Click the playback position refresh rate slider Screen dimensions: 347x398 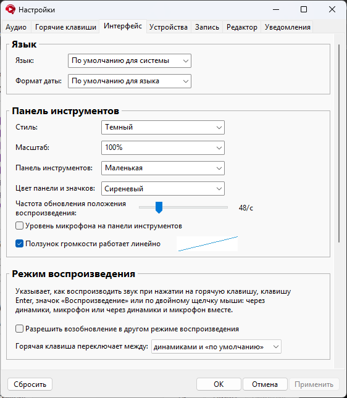coord(183,207)
